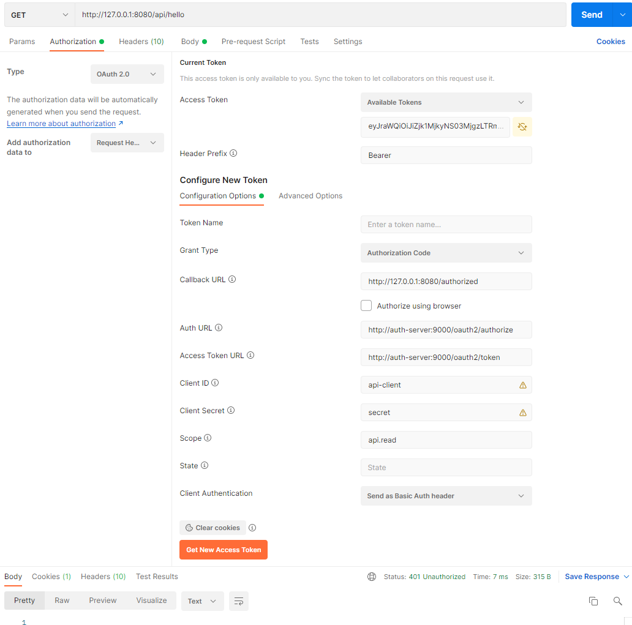Open the Tests tab
Viewport: 632px width, 625px height.
(x=309, y=42)
